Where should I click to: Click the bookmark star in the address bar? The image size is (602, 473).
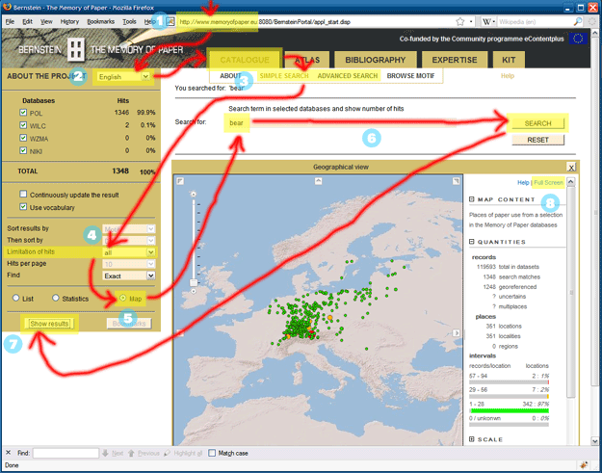460,22
